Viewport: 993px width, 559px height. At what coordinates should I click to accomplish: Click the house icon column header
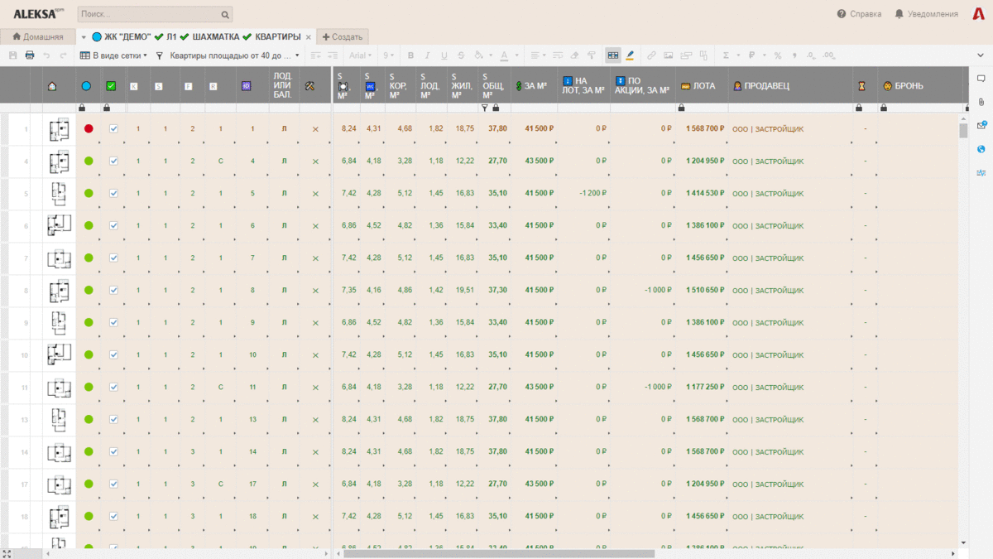52,85
